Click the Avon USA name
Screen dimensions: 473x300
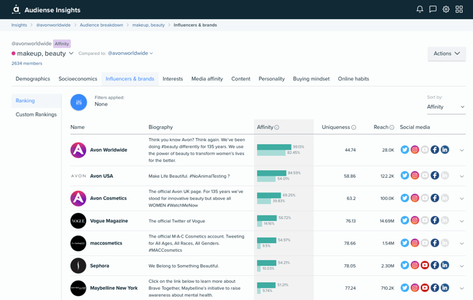[101, 176]
